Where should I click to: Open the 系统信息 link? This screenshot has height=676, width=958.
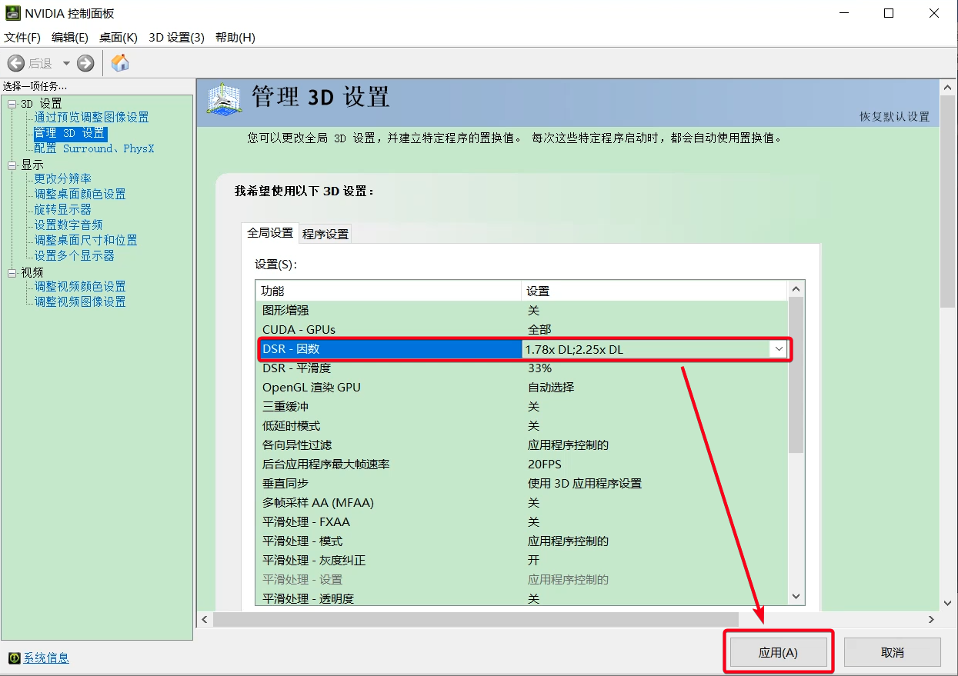(x=46, y=658)
